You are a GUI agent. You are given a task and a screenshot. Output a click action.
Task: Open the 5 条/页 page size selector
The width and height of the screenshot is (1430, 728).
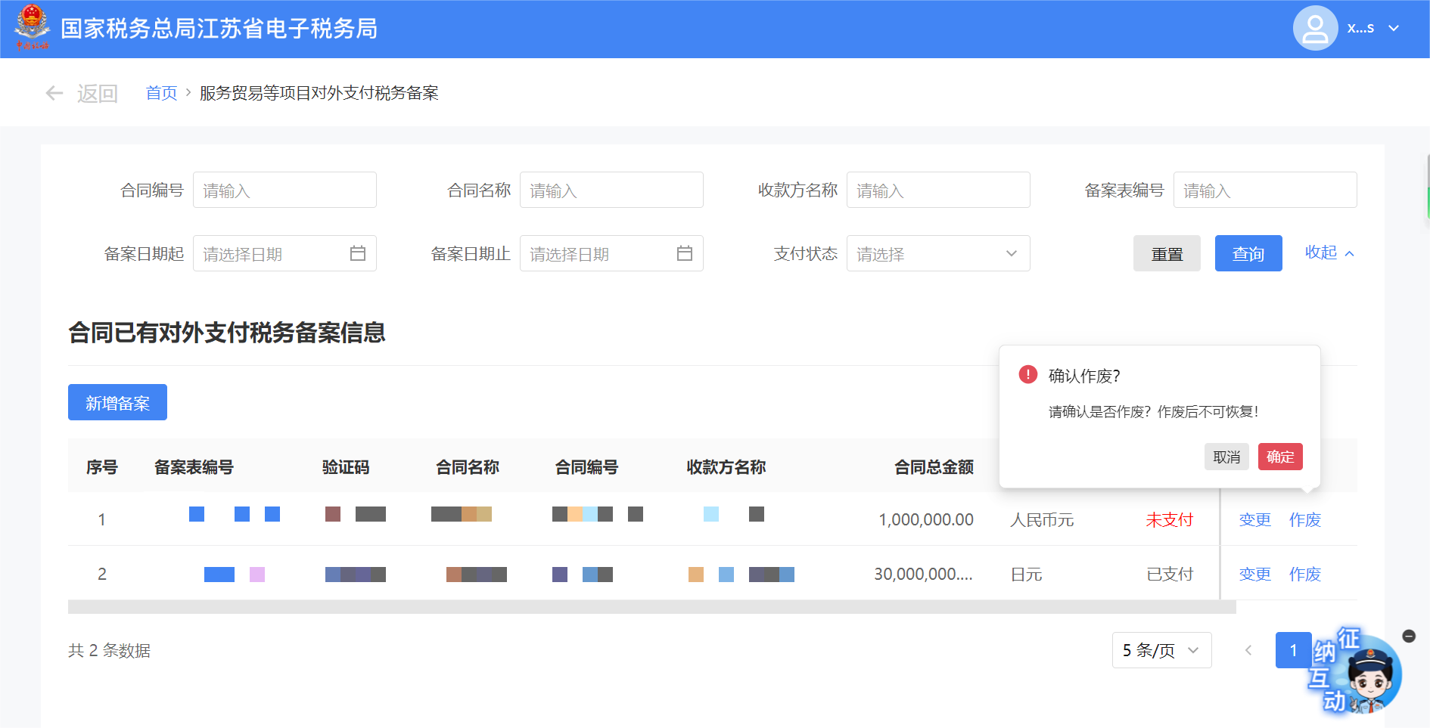[x=1161, y=650]
